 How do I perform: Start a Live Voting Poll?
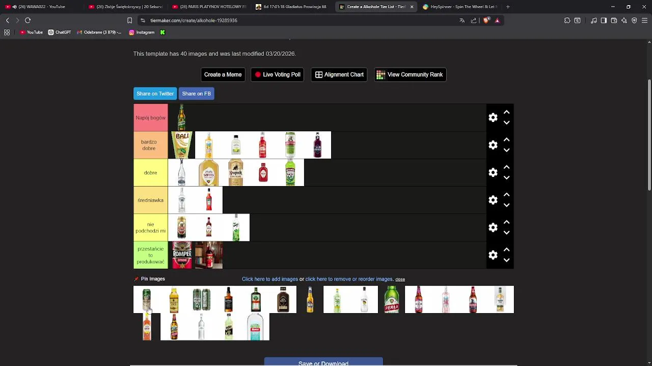coord(277,75)
